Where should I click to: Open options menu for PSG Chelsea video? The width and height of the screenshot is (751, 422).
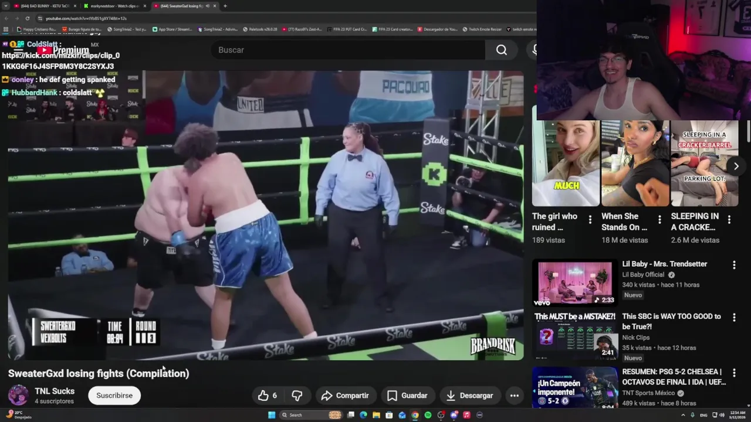tap(734, 372)
